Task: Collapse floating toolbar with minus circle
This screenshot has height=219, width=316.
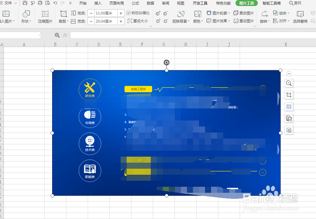Action: [289, 74]
